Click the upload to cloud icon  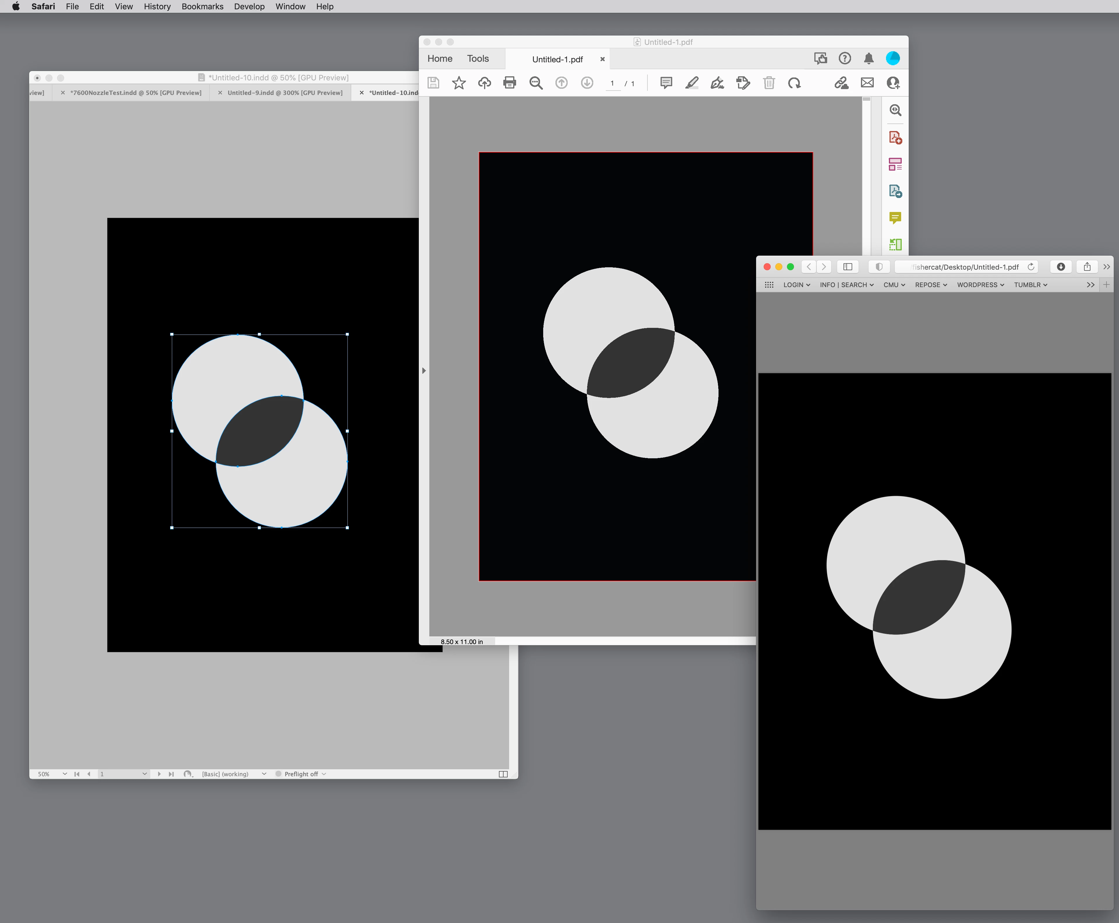click(484, 83)
